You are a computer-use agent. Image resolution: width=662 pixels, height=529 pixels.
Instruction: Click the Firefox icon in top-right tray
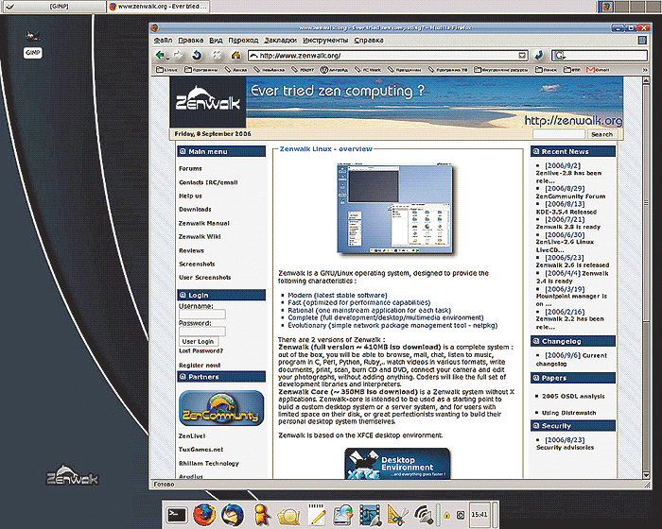point(606,7)
